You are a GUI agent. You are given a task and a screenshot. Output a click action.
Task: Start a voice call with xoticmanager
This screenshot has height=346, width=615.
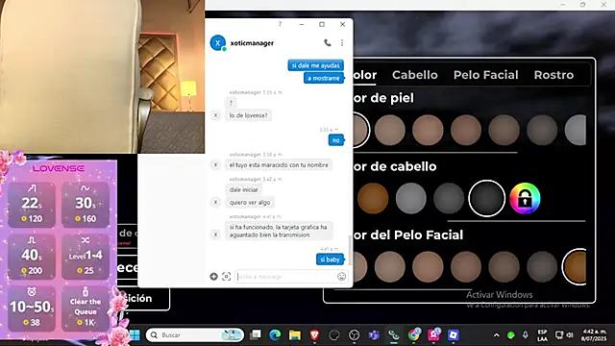[327, 42]
